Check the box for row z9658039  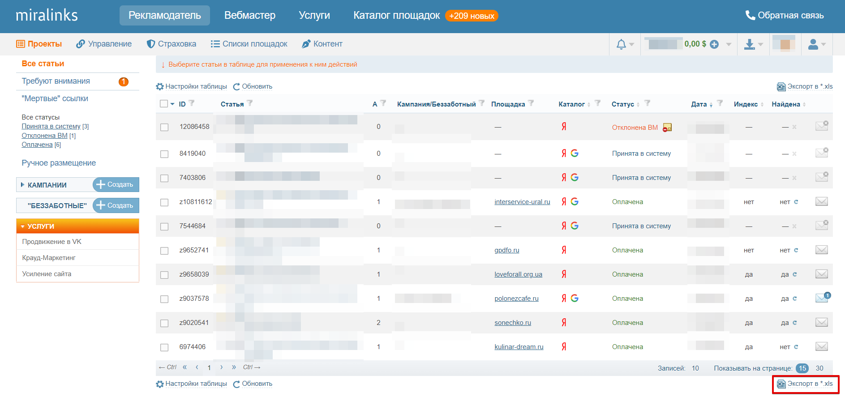coord(164,275)
